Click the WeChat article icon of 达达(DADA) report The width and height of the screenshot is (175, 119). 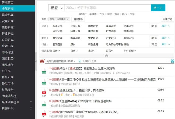click(44, 104)
